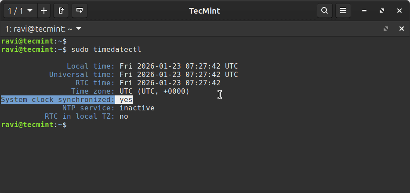Click the 'yes' value next to synchronized
Screen dimensions: 410x193
(126, 100)
